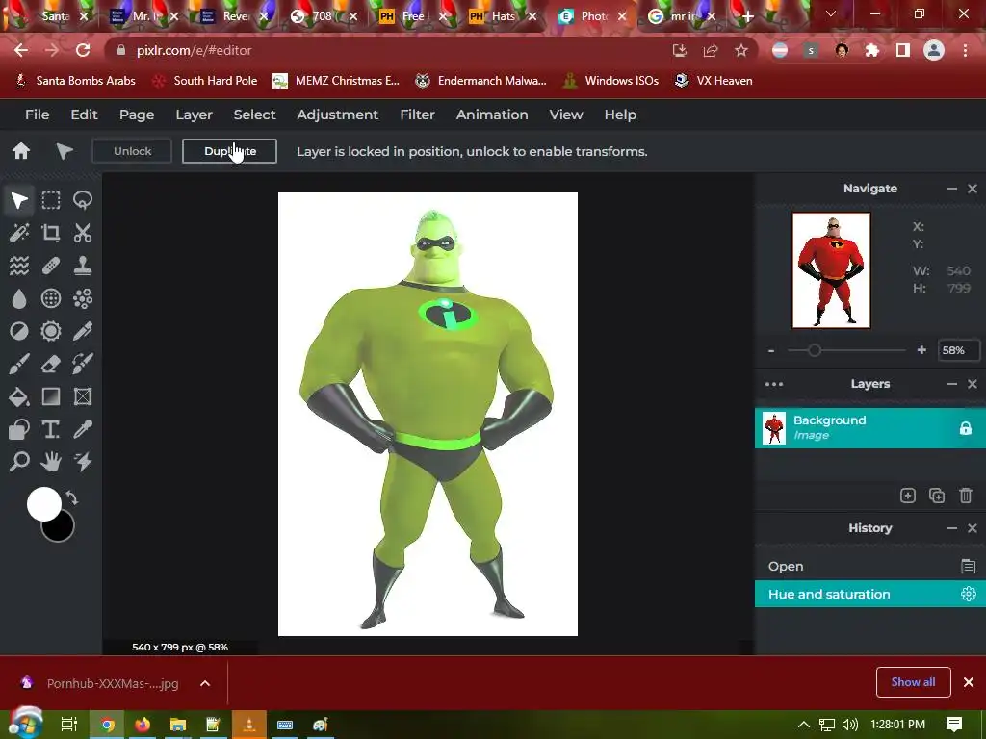Click the white foreground color swatch

point(44,504)
